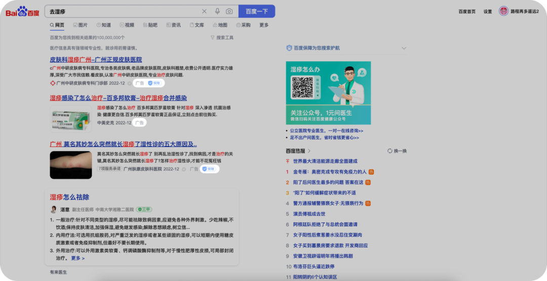
Task: Click the shield icon next to 百度保障为您搜索护航
Action: point(289,48)
